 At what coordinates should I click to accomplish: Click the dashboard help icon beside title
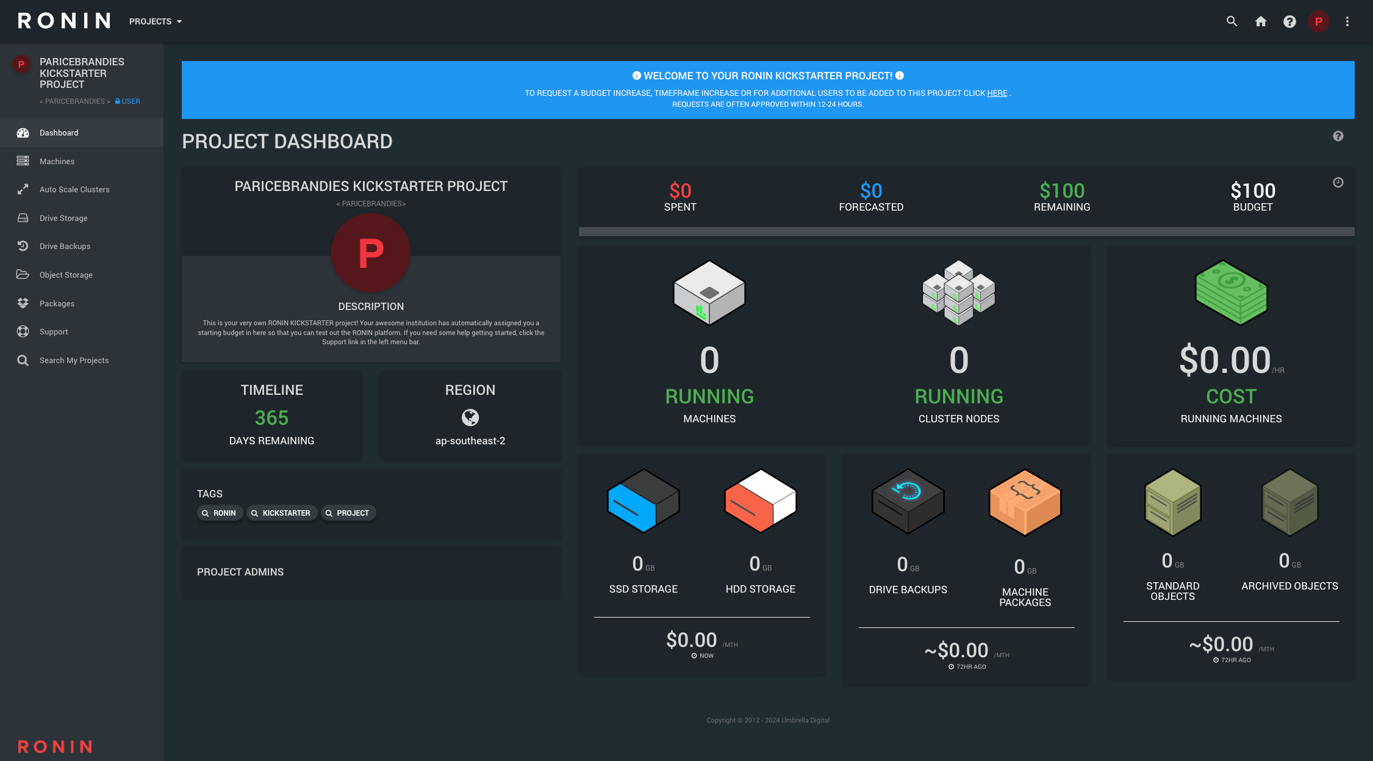[x=1338, y=136]
